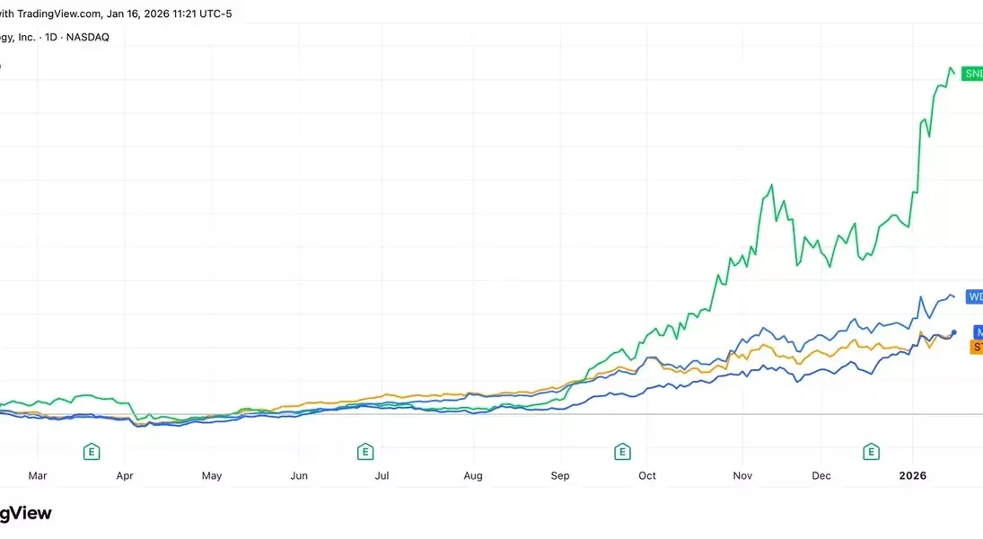Select the green SND ticker label
This screenshot has height=539, width=983.
click(x=971, y=74)
